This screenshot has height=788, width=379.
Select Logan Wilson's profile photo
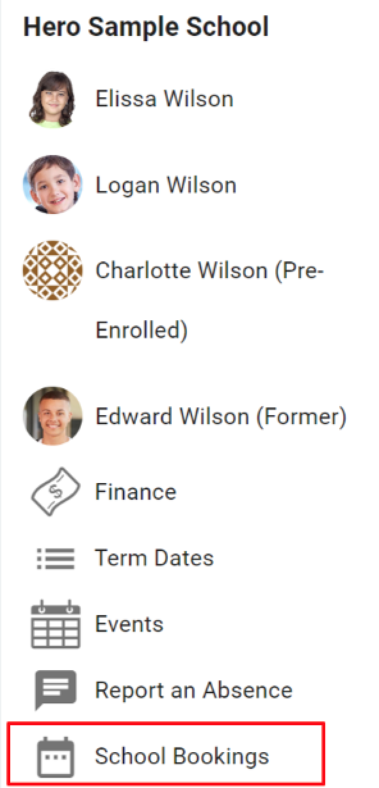pyautogui.click(x=53, y=185)
